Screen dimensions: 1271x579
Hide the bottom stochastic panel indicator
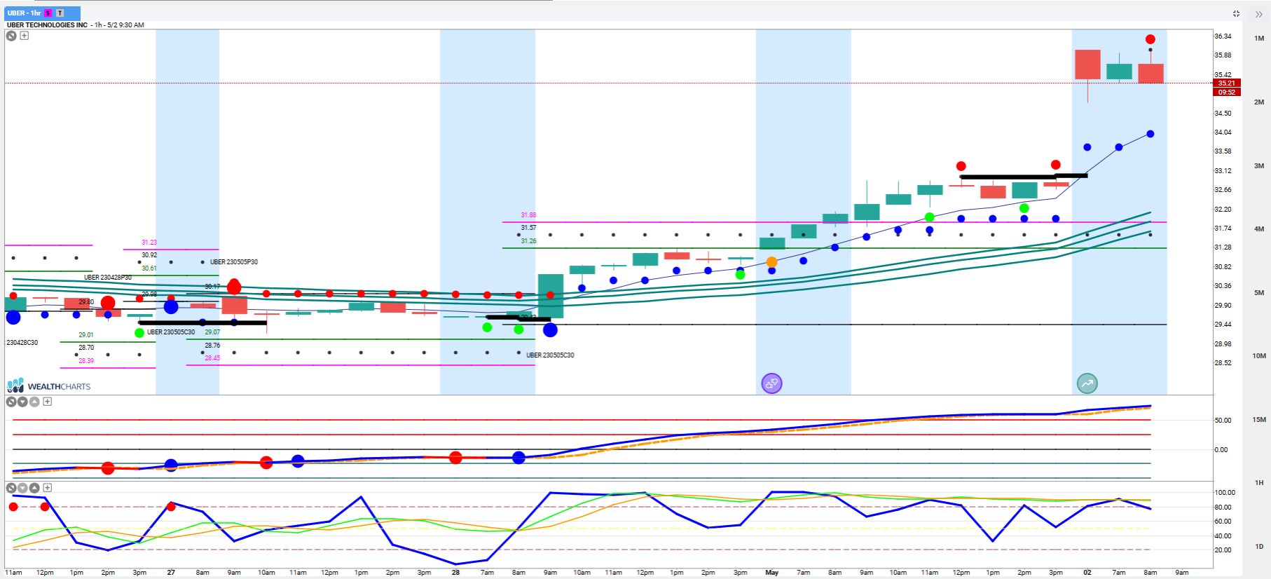coord(11,488)
